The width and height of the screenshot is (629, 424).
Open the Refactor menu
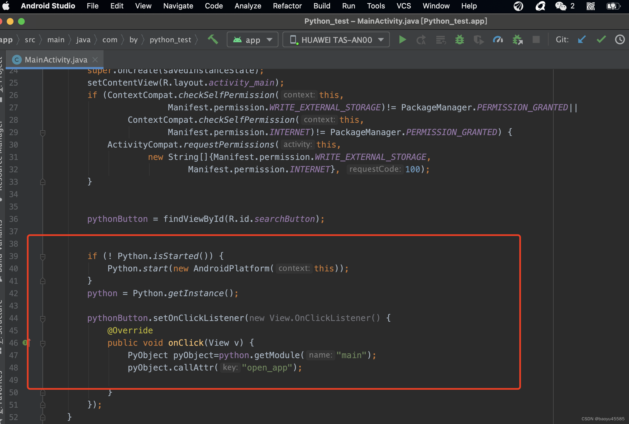pos(287,6)
